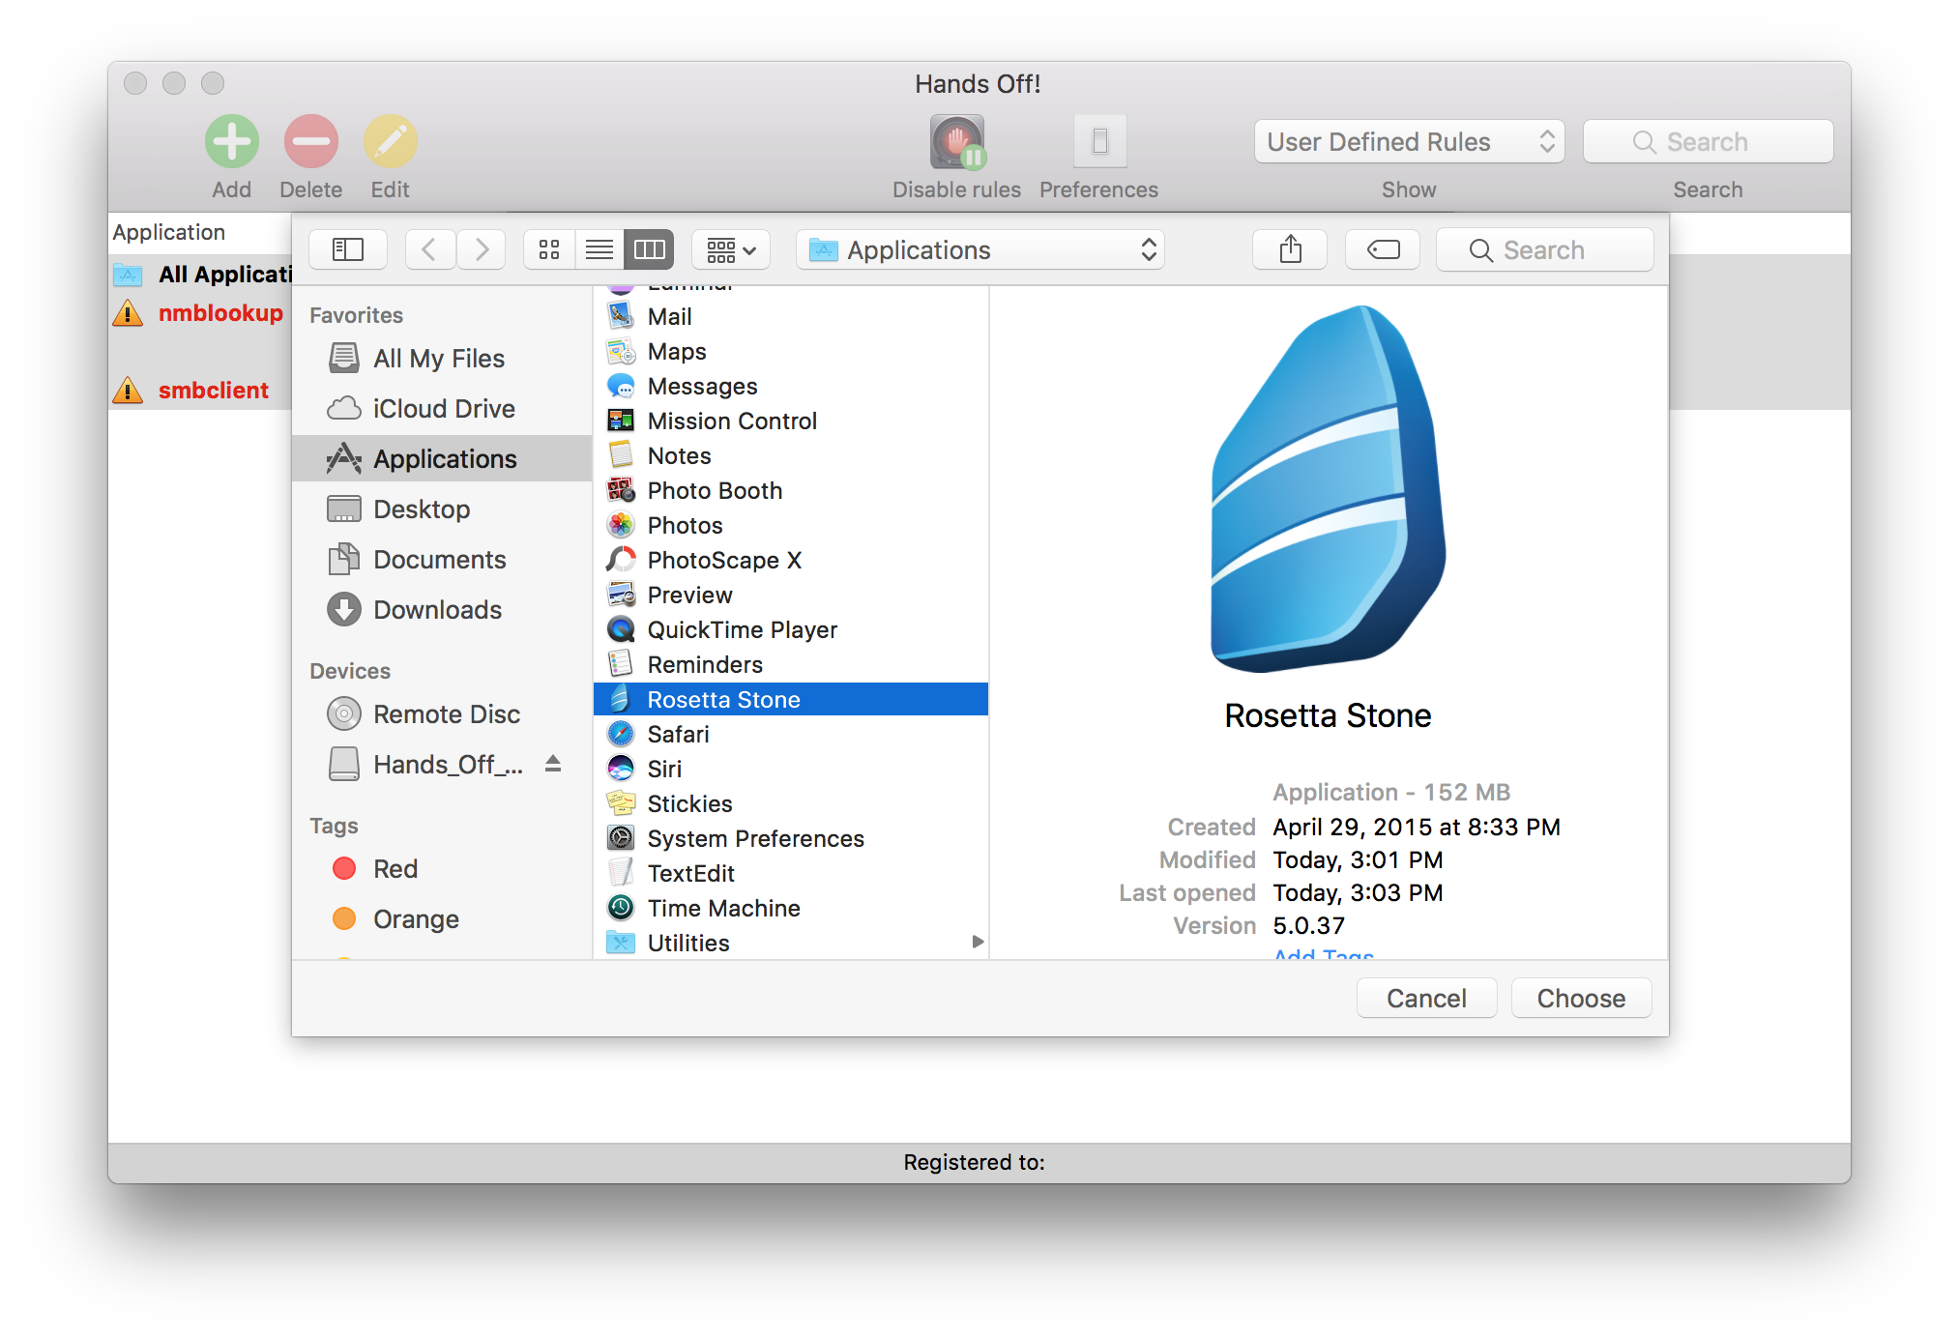
Task: Open iCloud Drive in the sidebar
Action: pos(444,409)
